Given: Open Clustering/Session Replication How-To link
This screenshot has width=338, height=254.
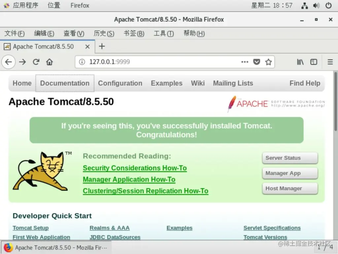Looking at the screenshot, I should pyautogui.click(x=146, y=191).
